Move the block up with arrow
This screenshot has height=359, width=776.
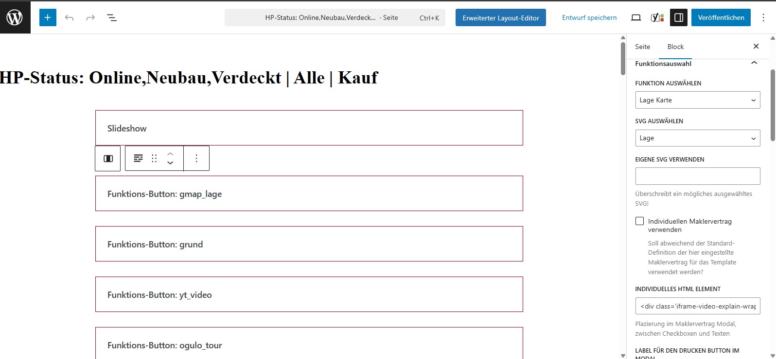(170, 153)
